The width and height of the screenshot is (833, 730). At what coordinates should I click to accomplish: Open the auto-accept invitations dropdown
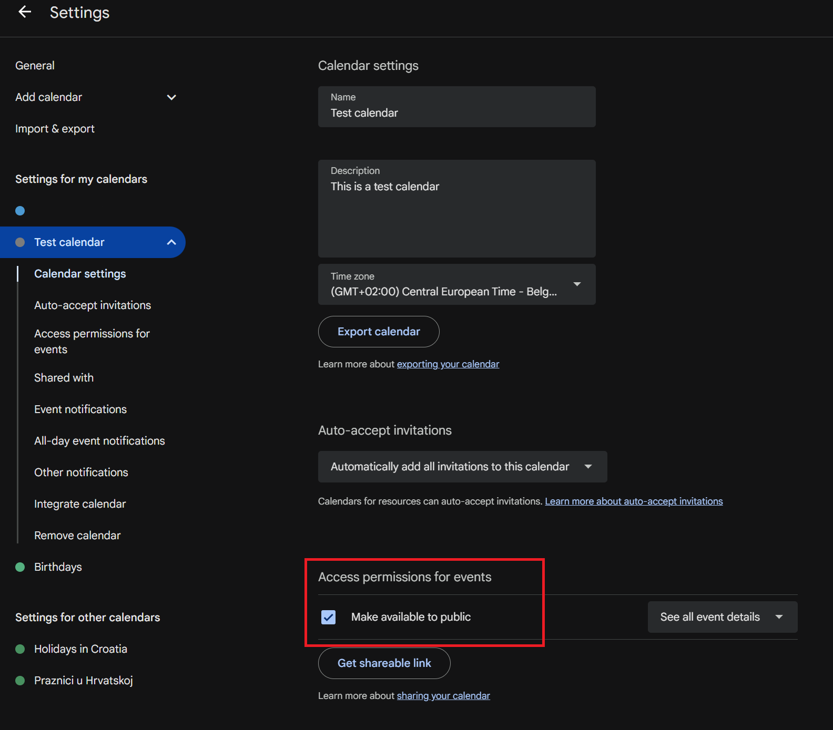point(462,467)
